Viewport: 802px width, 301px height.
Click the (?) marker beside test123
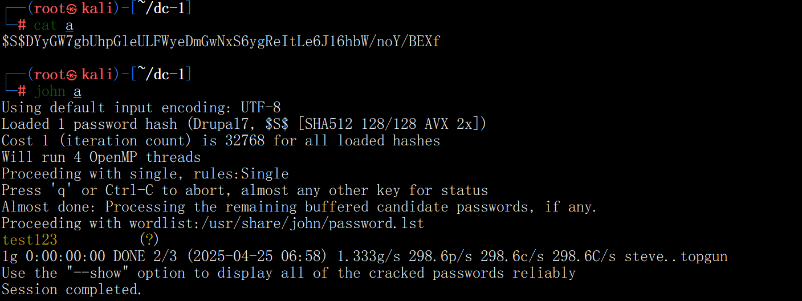(149, 240)
